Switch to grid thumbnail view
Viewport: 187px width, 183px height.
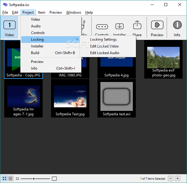click(x=5, y=178)
